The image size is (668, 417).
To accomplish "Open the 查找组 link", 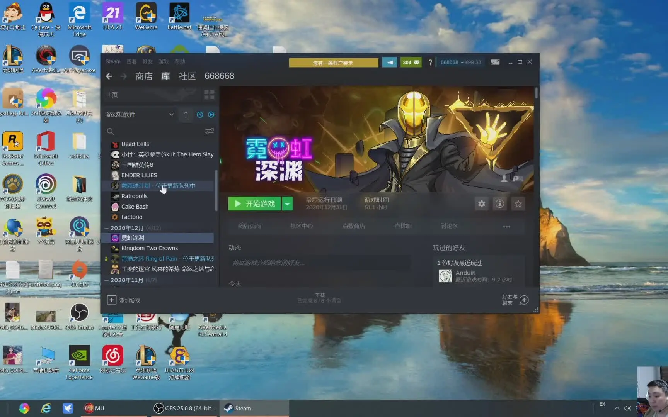I will (x=403, y=226).
